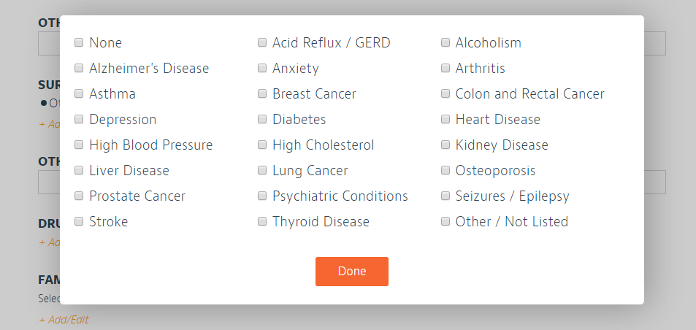
Task: Tick the Alzheimer's Disease checkbox
Action: pos(79,69)
